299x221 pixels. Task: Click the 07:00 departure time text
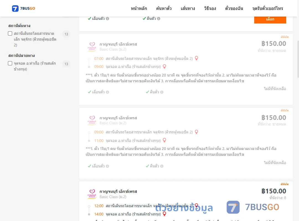point(99,59)
